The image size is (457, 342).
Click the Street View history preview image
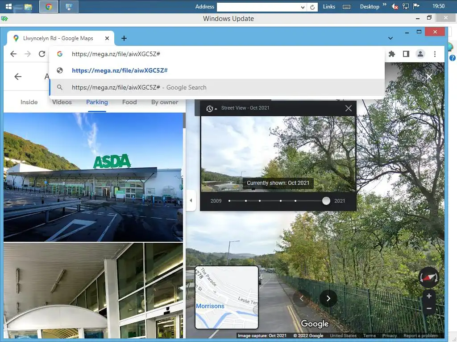tap(278, 154)
